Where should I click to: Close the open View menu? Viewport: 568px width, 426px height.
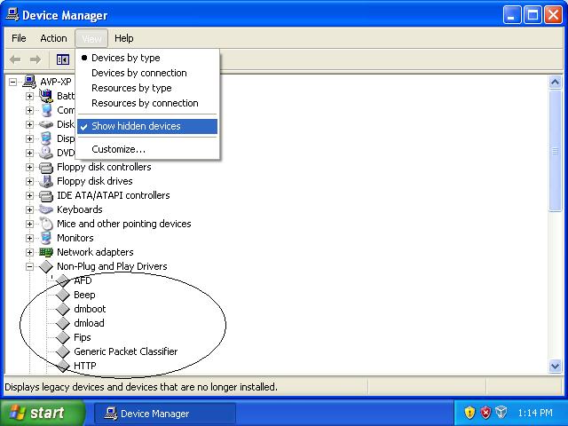point(91,38)
